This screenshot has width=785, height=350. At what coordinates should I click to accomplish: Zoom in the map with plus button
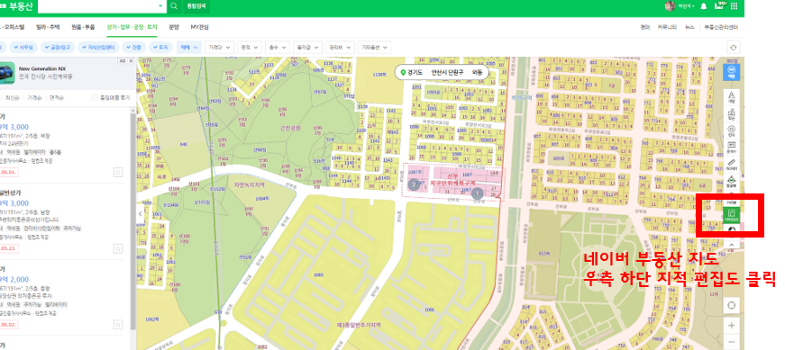[x=732, y=325]
